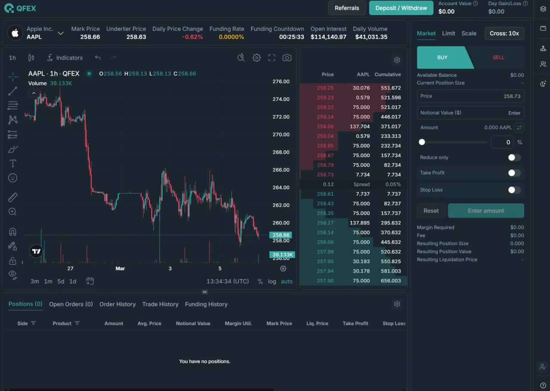Toggle the magnet snap mode
This screenshot has width=550, height=391.
click(13, 232)
